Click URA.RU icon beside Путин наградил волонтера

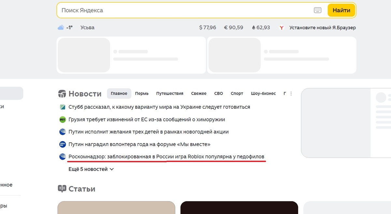63,144
